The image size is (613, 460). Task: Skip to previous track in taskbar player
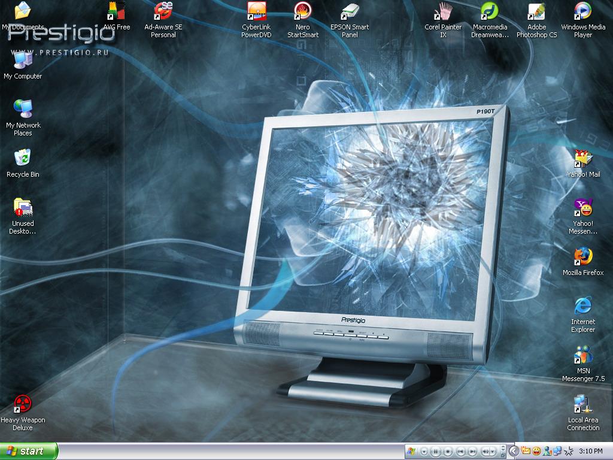[461, 452]
